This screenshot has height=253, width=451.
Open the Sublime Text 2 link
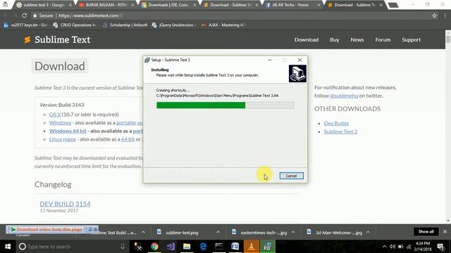tap(340, 131)
